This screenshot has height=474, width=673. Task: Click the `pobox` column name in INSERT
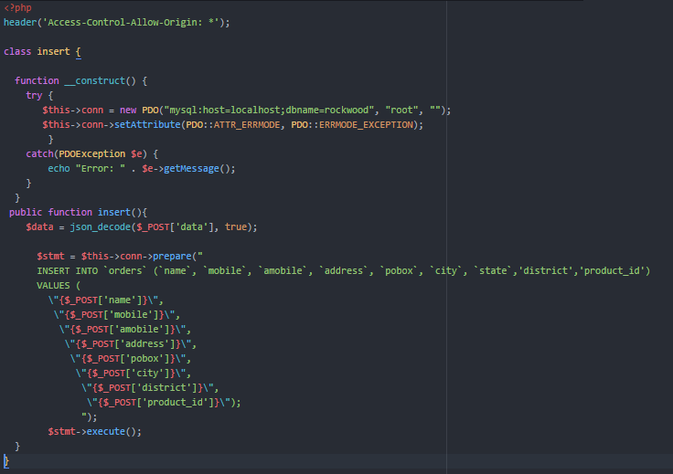point(399,271)
